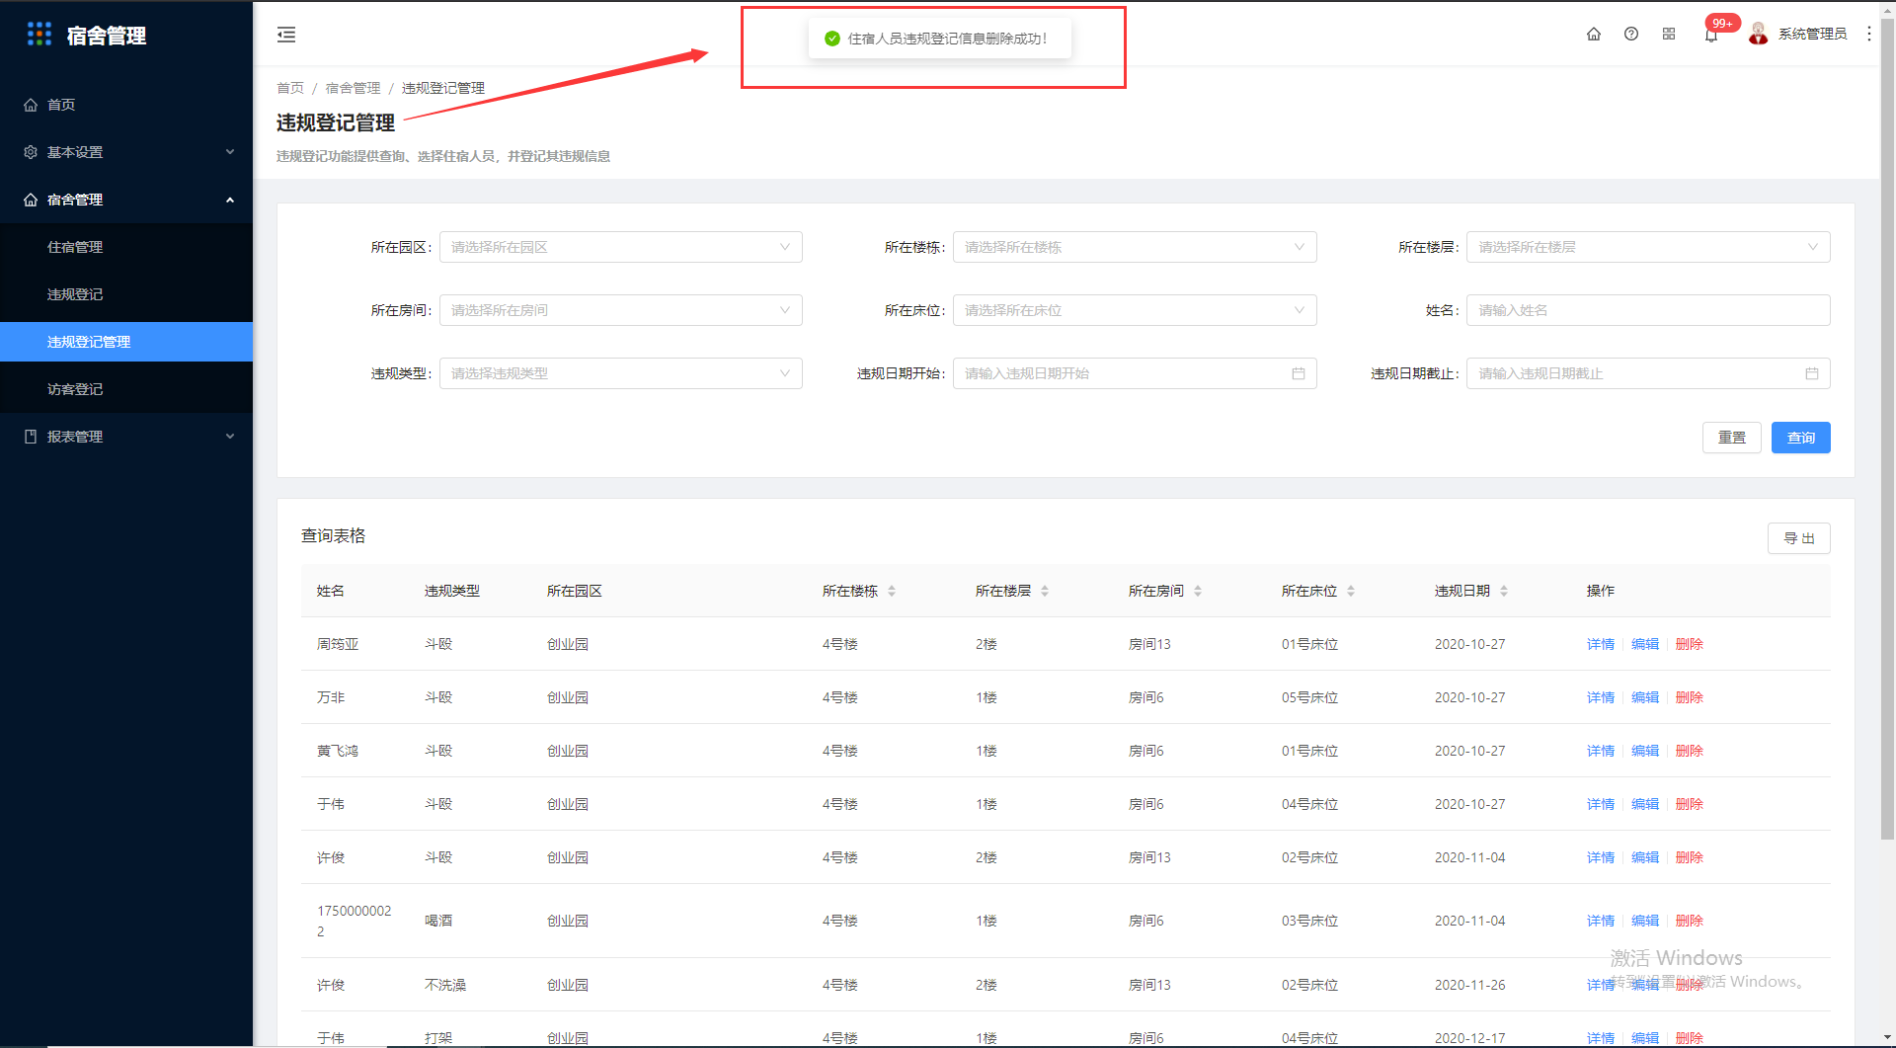Collapse 宿舍管理 sidebar menu

coord(126,200)
